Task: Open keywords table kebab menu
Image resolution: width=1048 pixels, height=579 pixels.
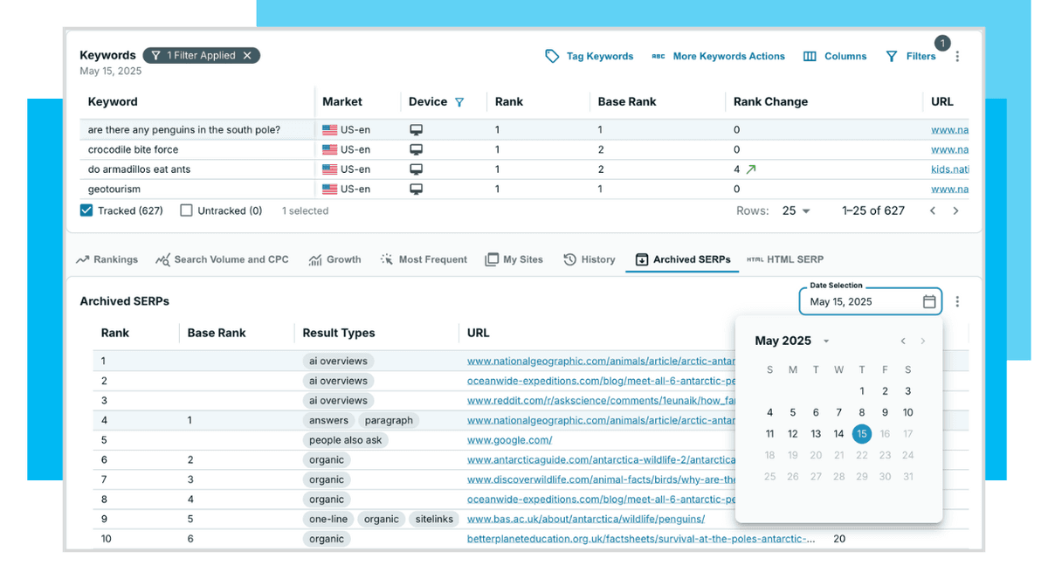Action: (x=957, y=56)
